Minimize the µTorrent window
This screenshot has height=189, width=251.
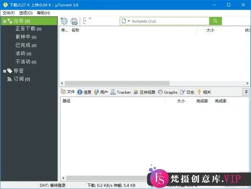[x=214, y=5]
